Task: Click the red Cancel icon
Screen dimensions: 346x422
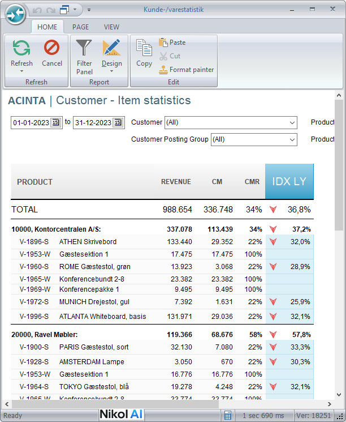Action: (51, 48)
